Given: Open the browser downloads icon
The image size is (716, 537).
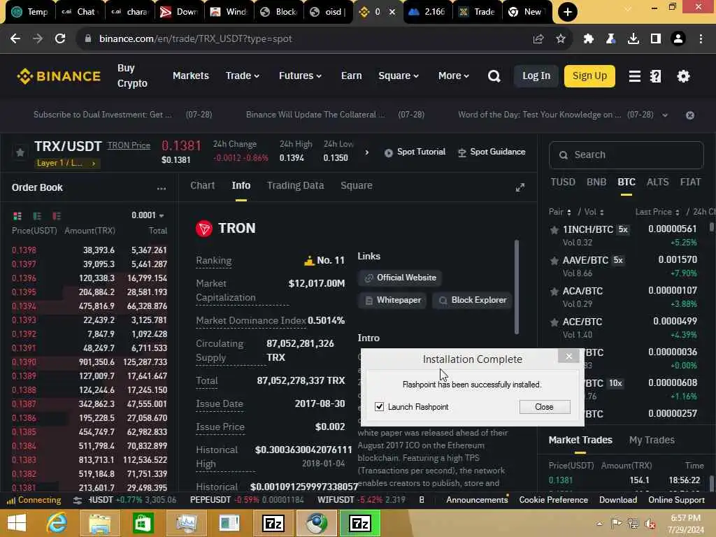Looking at the screenshot, I should (x=633, y=39).
